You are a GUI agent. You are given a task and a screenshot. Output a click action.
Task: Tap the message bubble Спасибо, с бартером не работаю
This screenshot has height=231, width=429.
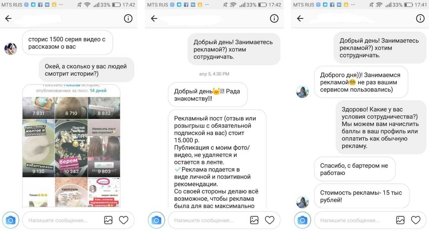click(355, 169)
